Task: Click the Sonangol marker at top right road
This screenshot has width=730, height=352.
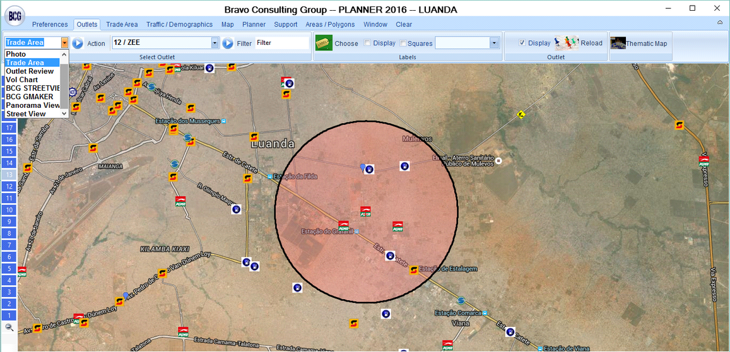Action: [680, 125]
